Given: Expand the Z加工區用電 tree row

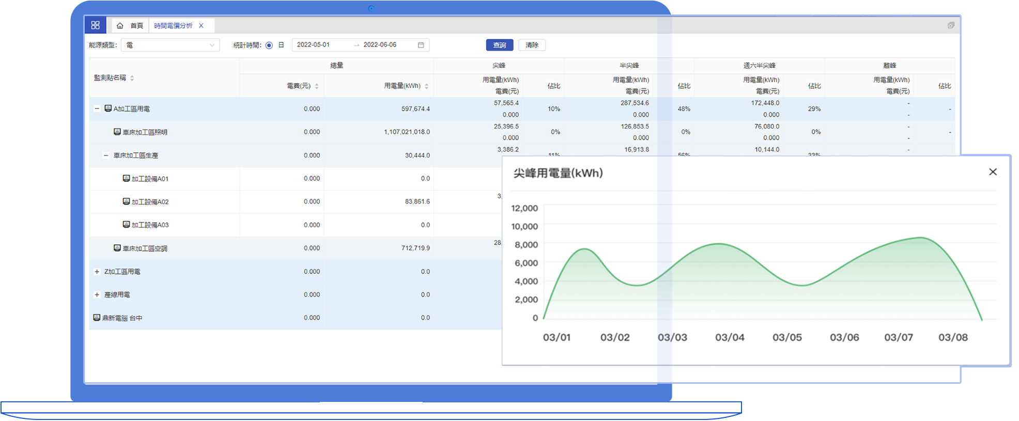Looking at the screenshot, I should [97, 272].
